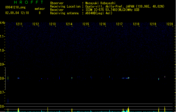This screenshot has width=176, height=112.
Task: Click the Receiving antenna label
Action: (64, 13)
